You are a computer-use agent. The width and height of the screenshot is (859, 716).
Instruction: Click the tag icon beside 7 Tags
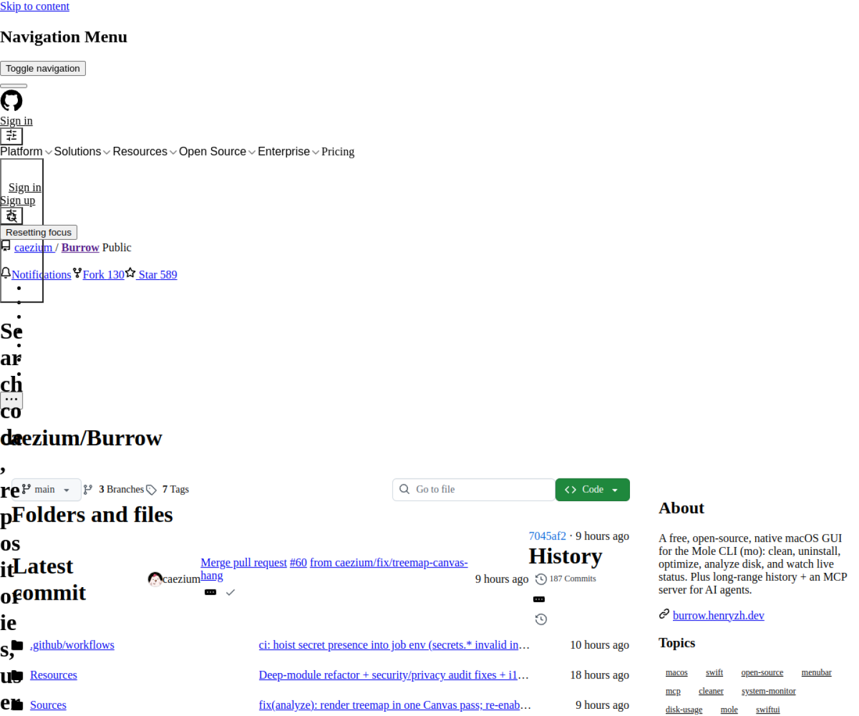[x=152, y=490]
